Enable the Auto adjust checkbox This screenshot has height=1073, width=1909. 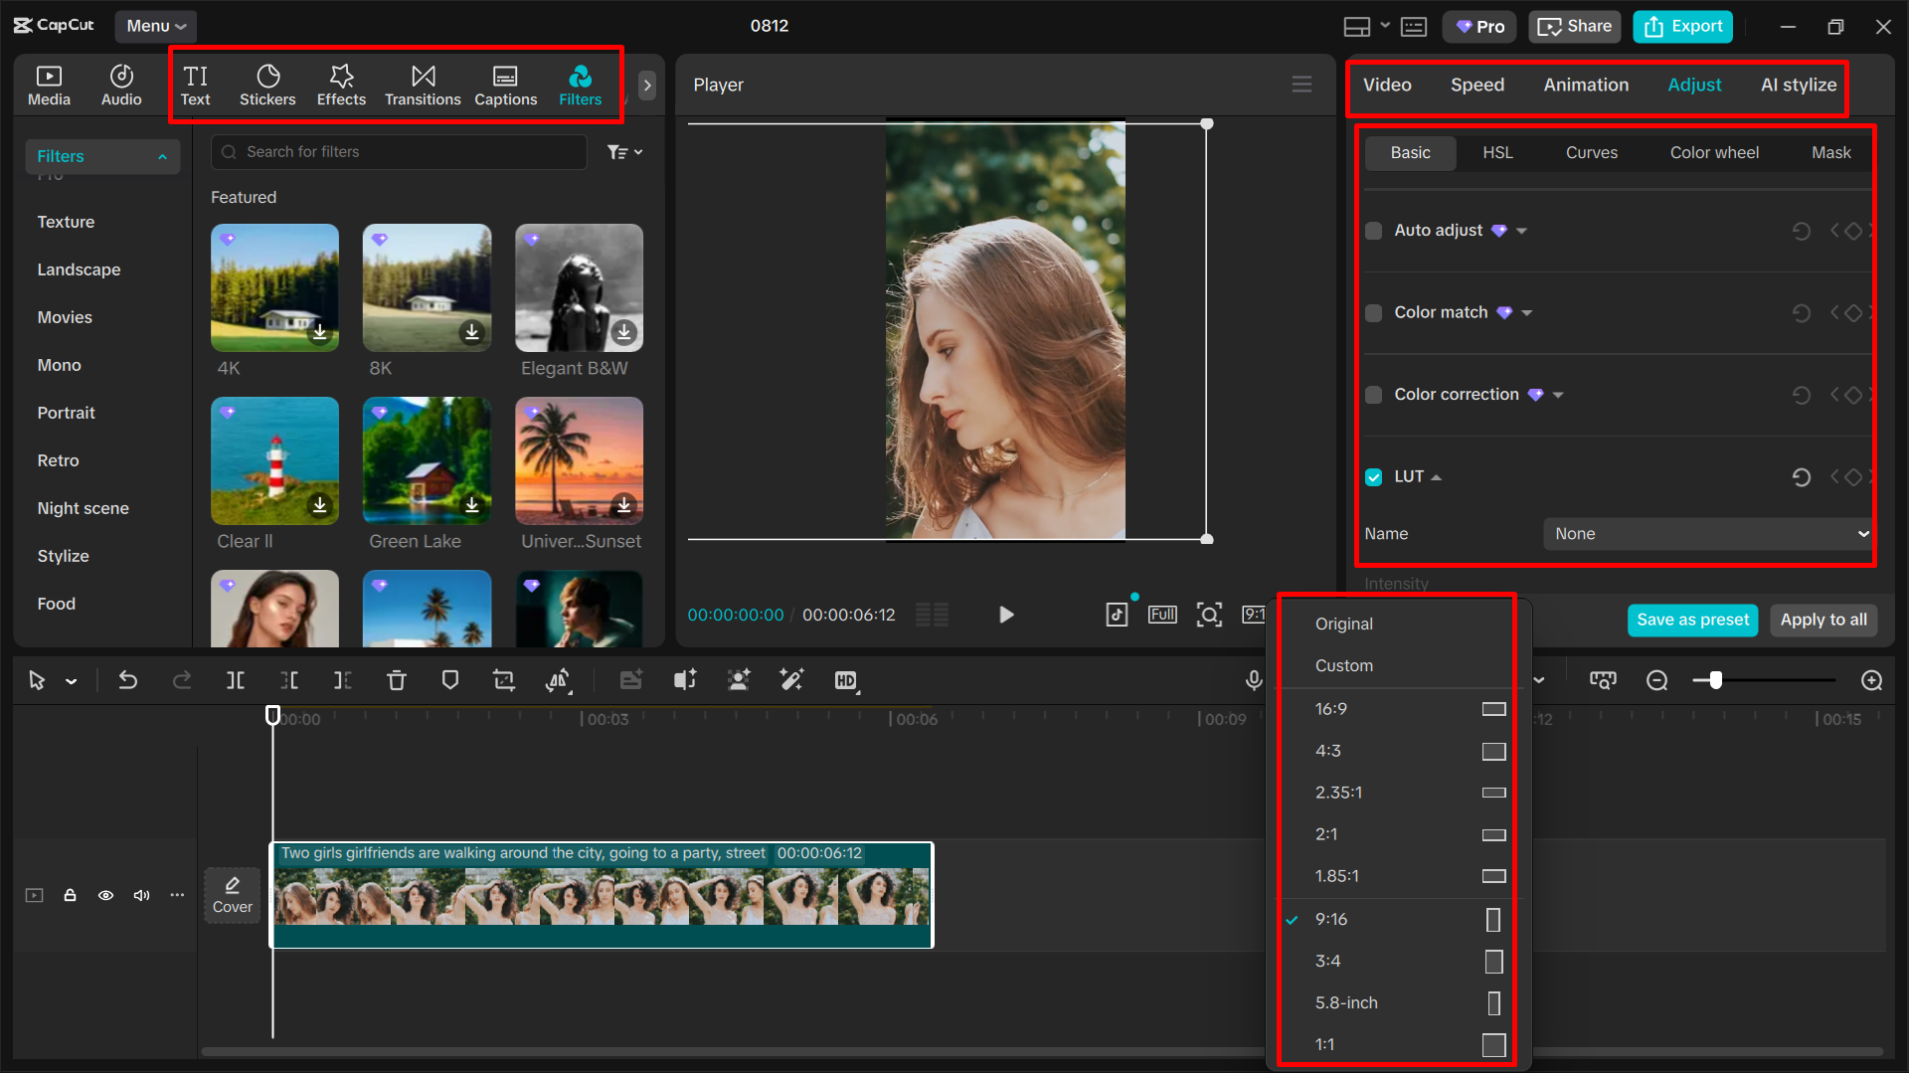tap(1373, 230)
